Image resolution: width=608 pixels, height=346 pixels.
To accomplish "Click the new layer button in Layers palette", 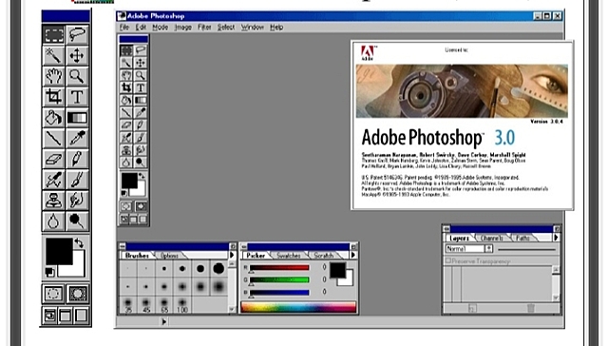I will pyautogui.click(x=472, y=308).
